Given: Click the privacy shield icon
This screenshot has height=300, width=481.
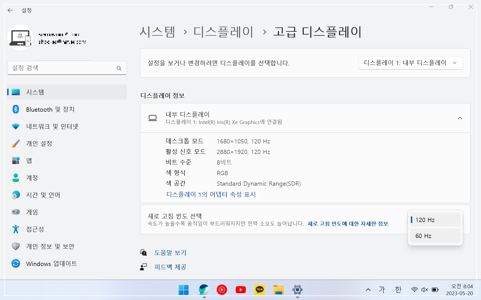Looking at the screenshot, I should [x=16, y=246].
